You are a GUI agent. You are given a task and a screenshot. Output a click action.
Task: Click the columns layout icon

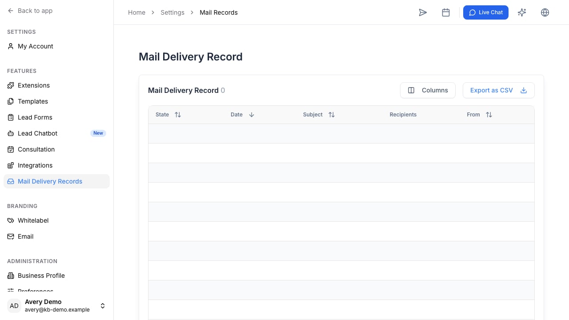click(x=411, y=90)
